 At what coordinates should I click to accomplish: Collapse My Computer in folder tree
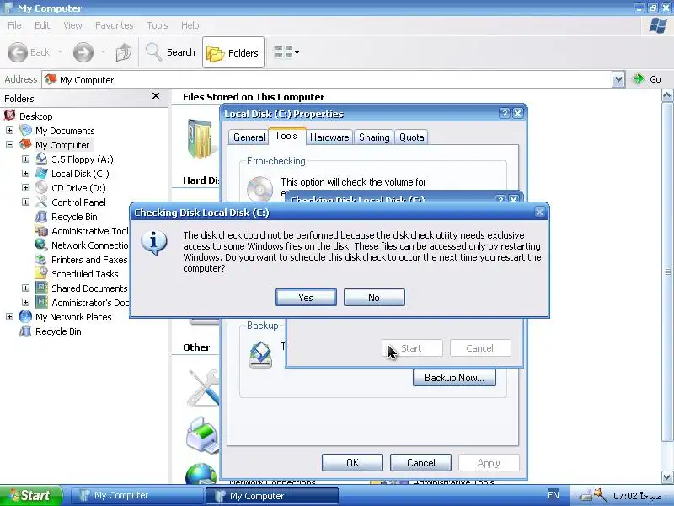point(9,144)
